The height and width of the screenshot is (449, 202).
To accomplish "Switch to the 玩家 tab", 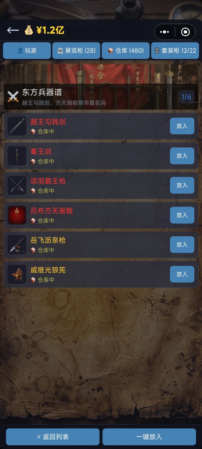I will point(27,51).
